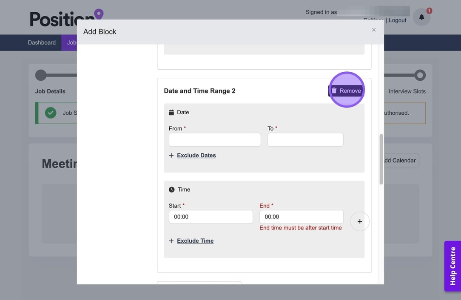
Task: Click the modal's vertical scrollbar
Action: pos(381,159)
